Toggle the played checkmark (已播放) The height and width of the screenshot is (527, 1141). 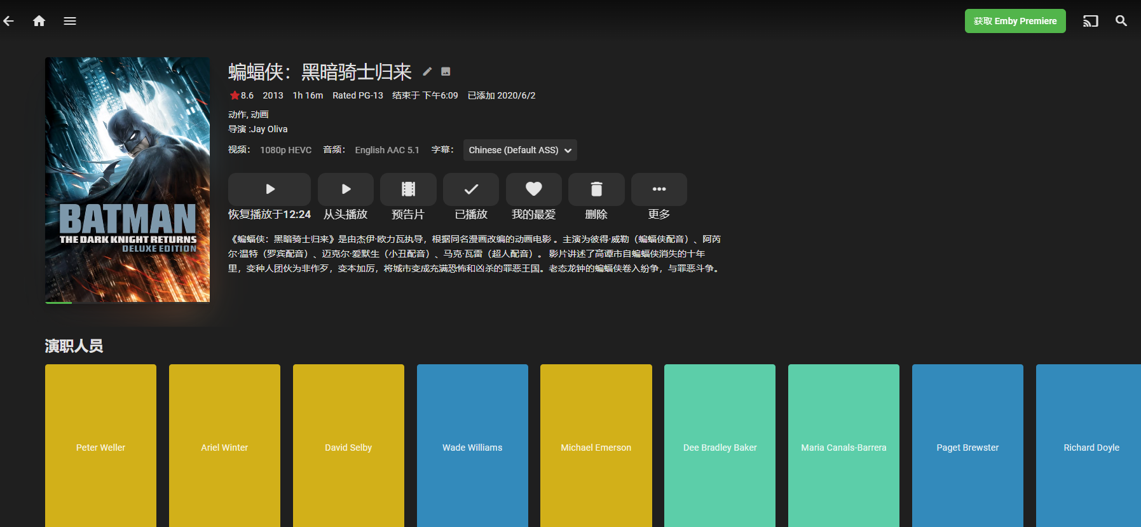[x=471, y=189]
